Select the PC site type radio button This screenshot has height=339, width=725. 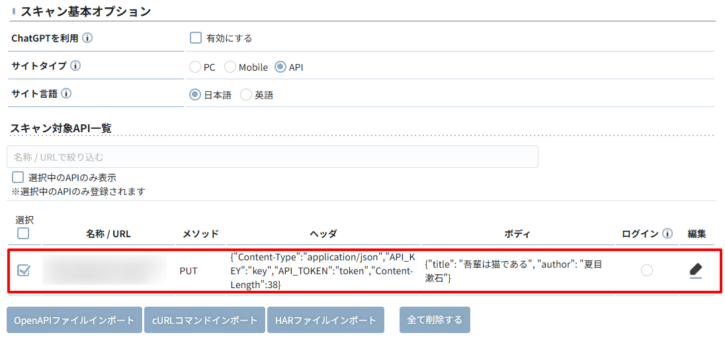point(195,67)
